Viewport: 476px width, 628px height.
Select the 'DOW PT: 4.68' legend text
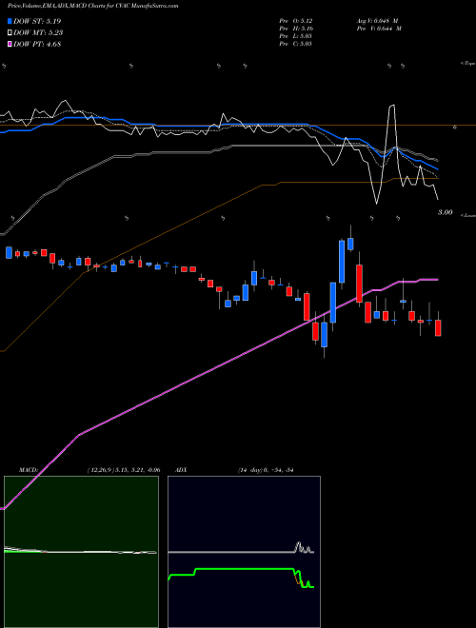37,45
